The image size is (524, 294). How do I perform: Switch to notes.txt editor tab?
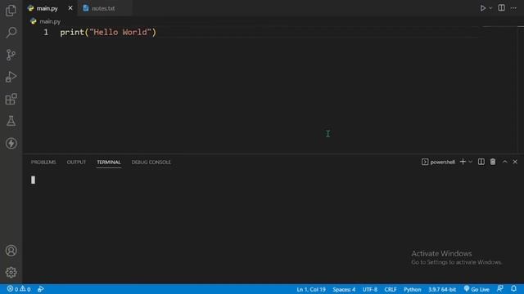(x=103, y=8)
